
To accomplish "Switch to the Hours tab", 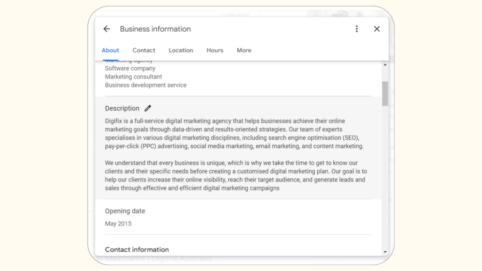I will pyautogui.click(x=215, y=50).
